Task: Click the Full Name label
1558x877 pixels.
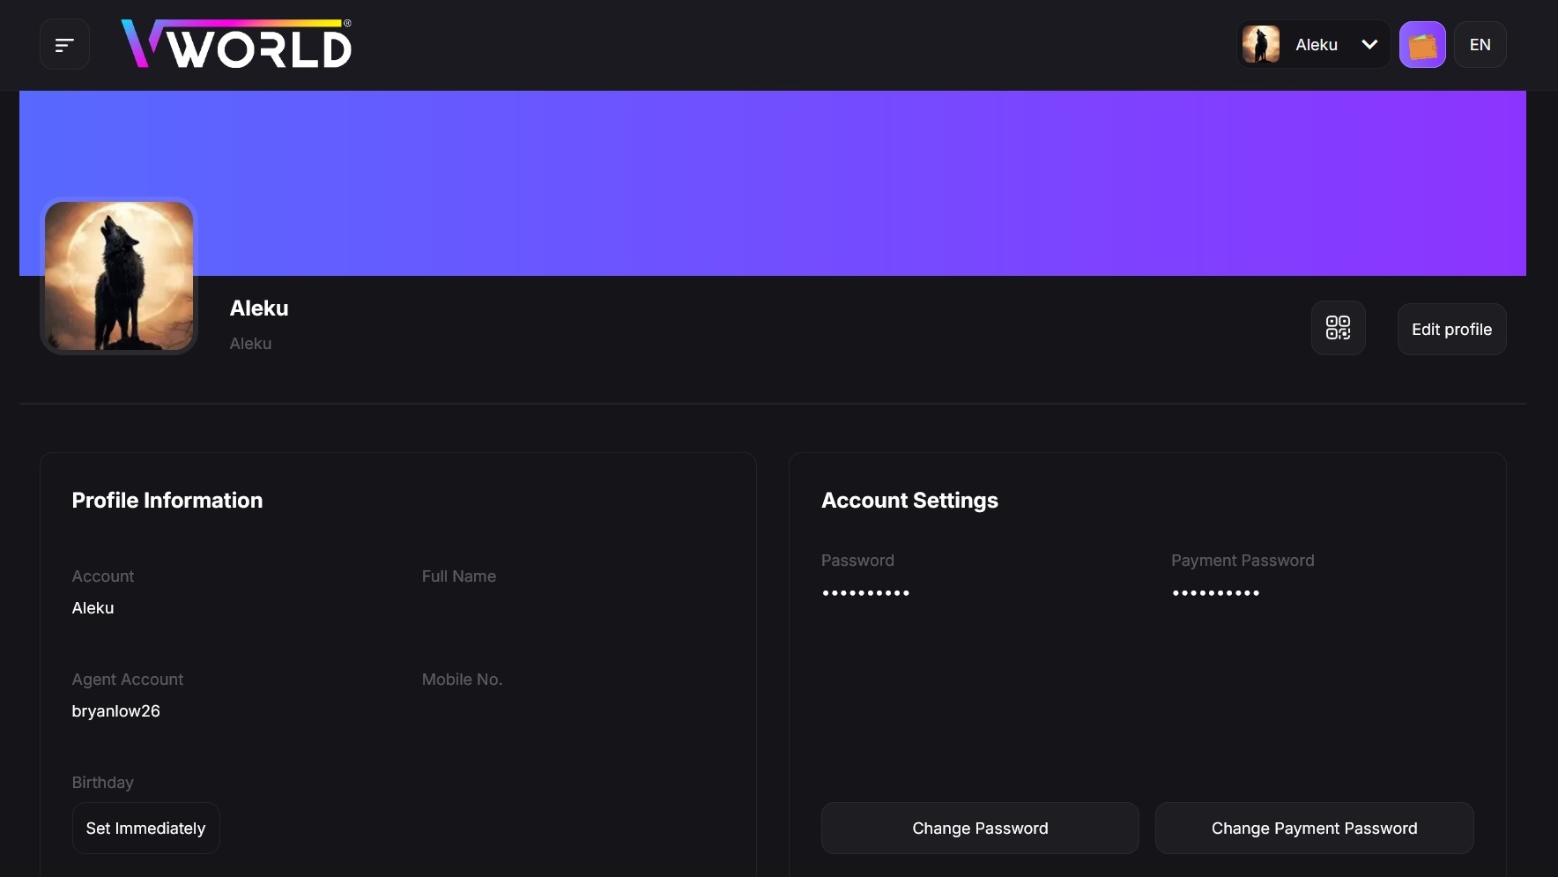Action: click(x=459, y=576)
